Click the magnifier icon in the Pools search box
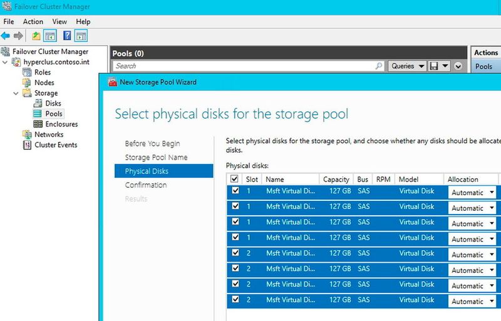Viewport: 501px width, 321px height. point(379,66)
